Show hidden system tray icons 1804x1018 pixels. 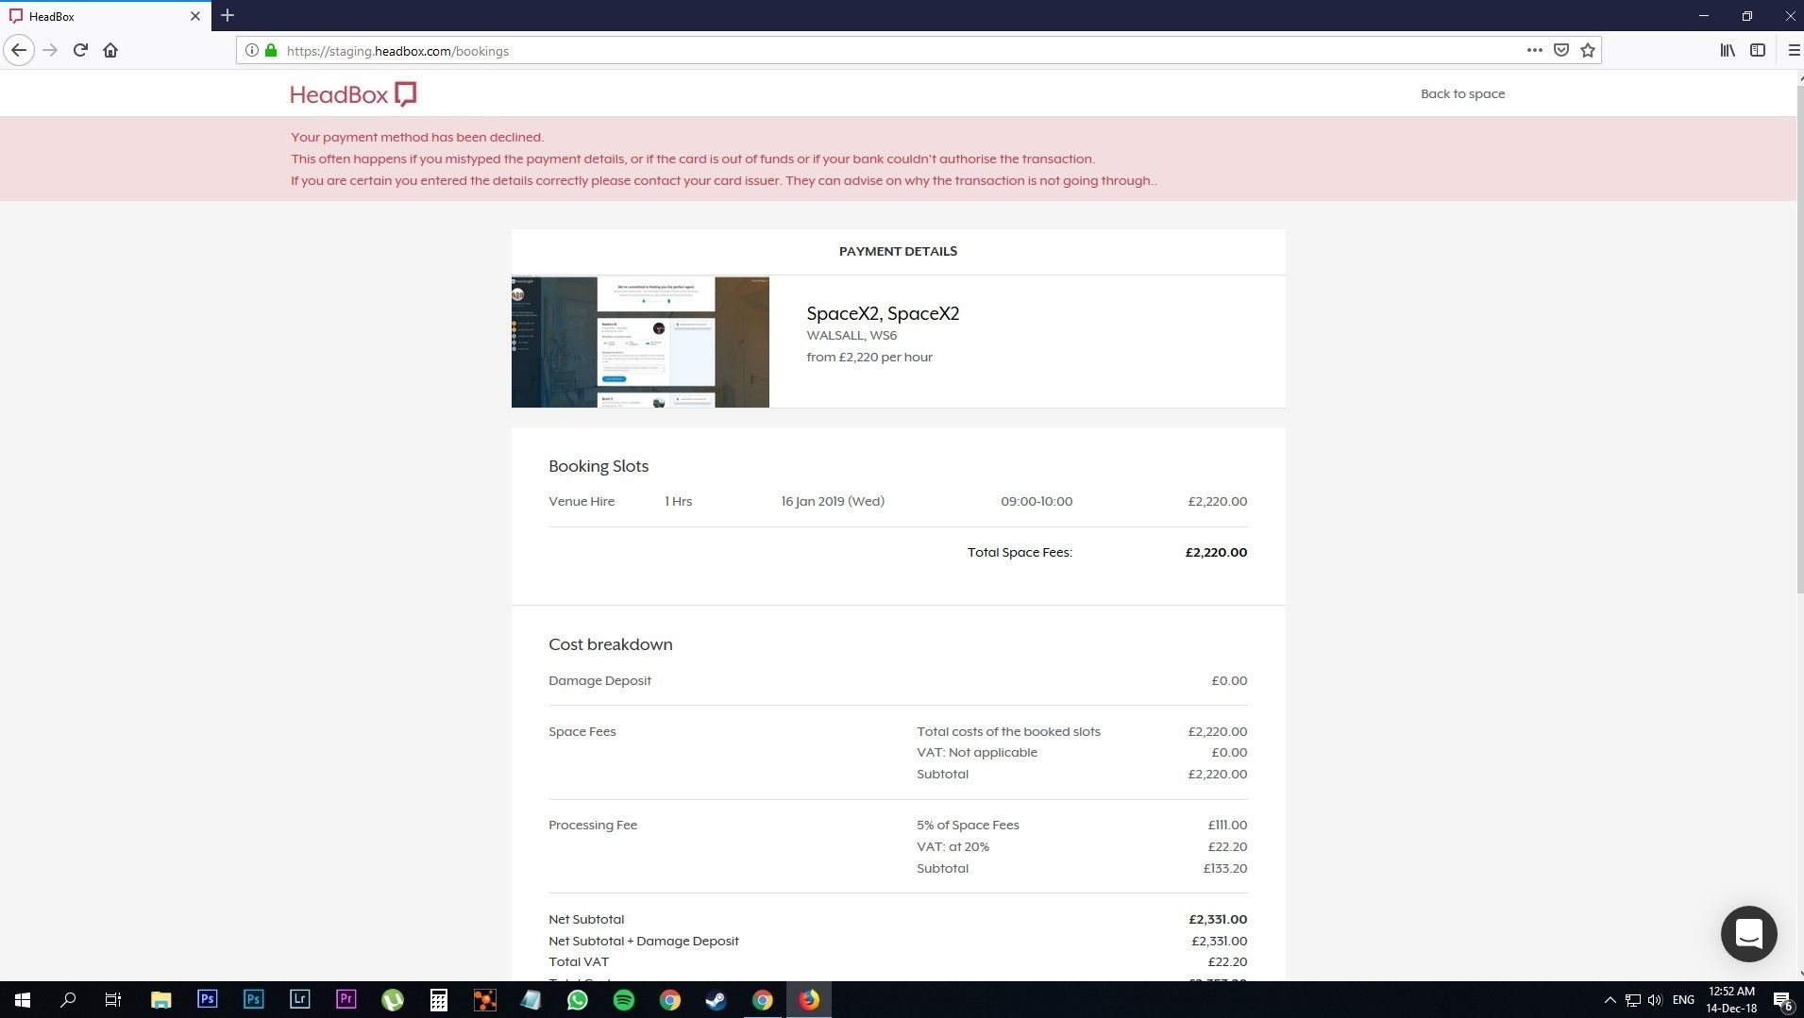(x=1610, y=1000)
